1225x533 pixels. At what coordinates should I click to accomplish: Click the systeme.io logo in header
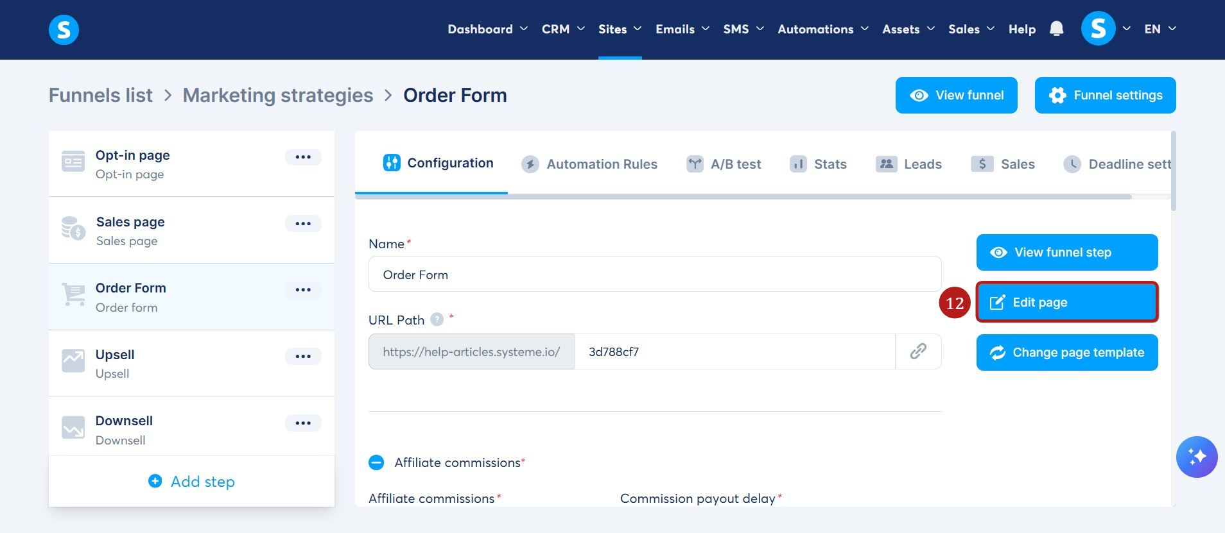click(64, 30)
